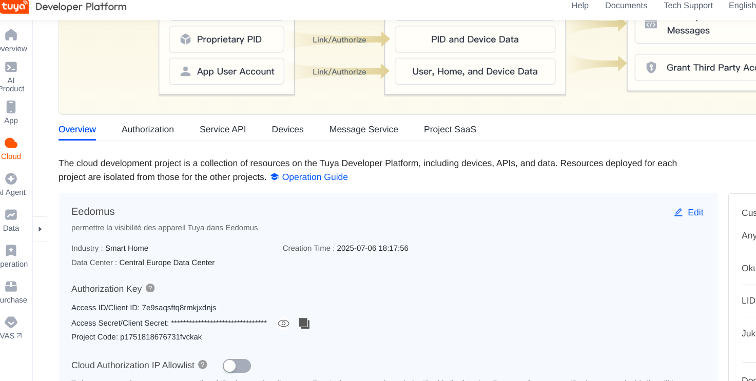The height and width of the screenshot is (381, 756).
Task: Open the Help link in header
Action: (580, 6)
